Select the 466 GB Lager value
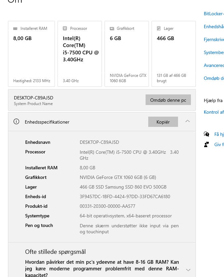This screenshot has height=277, width=224. click(165, 38)
